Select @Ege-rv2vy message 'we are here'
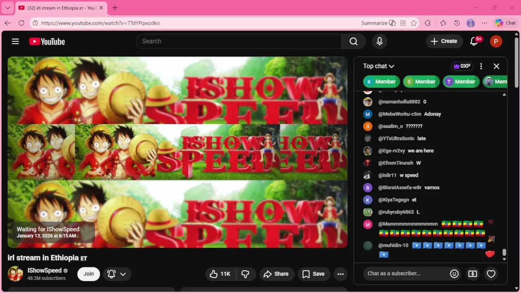 coord(420,151)
